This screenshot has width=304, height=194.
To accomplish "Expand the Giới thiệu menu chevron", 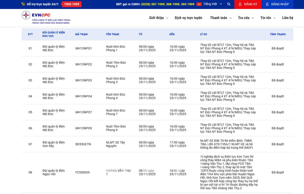I will click(167, 18).
